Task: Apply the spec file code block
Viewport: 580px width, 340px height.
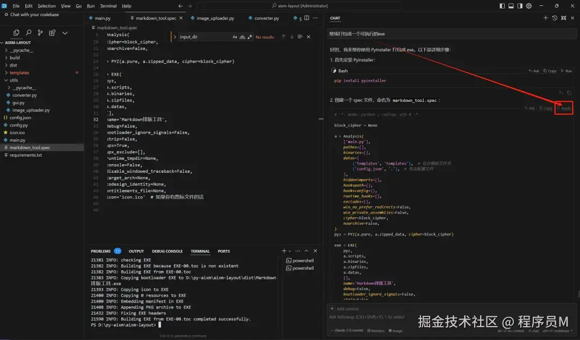Action: coord(564,108)
